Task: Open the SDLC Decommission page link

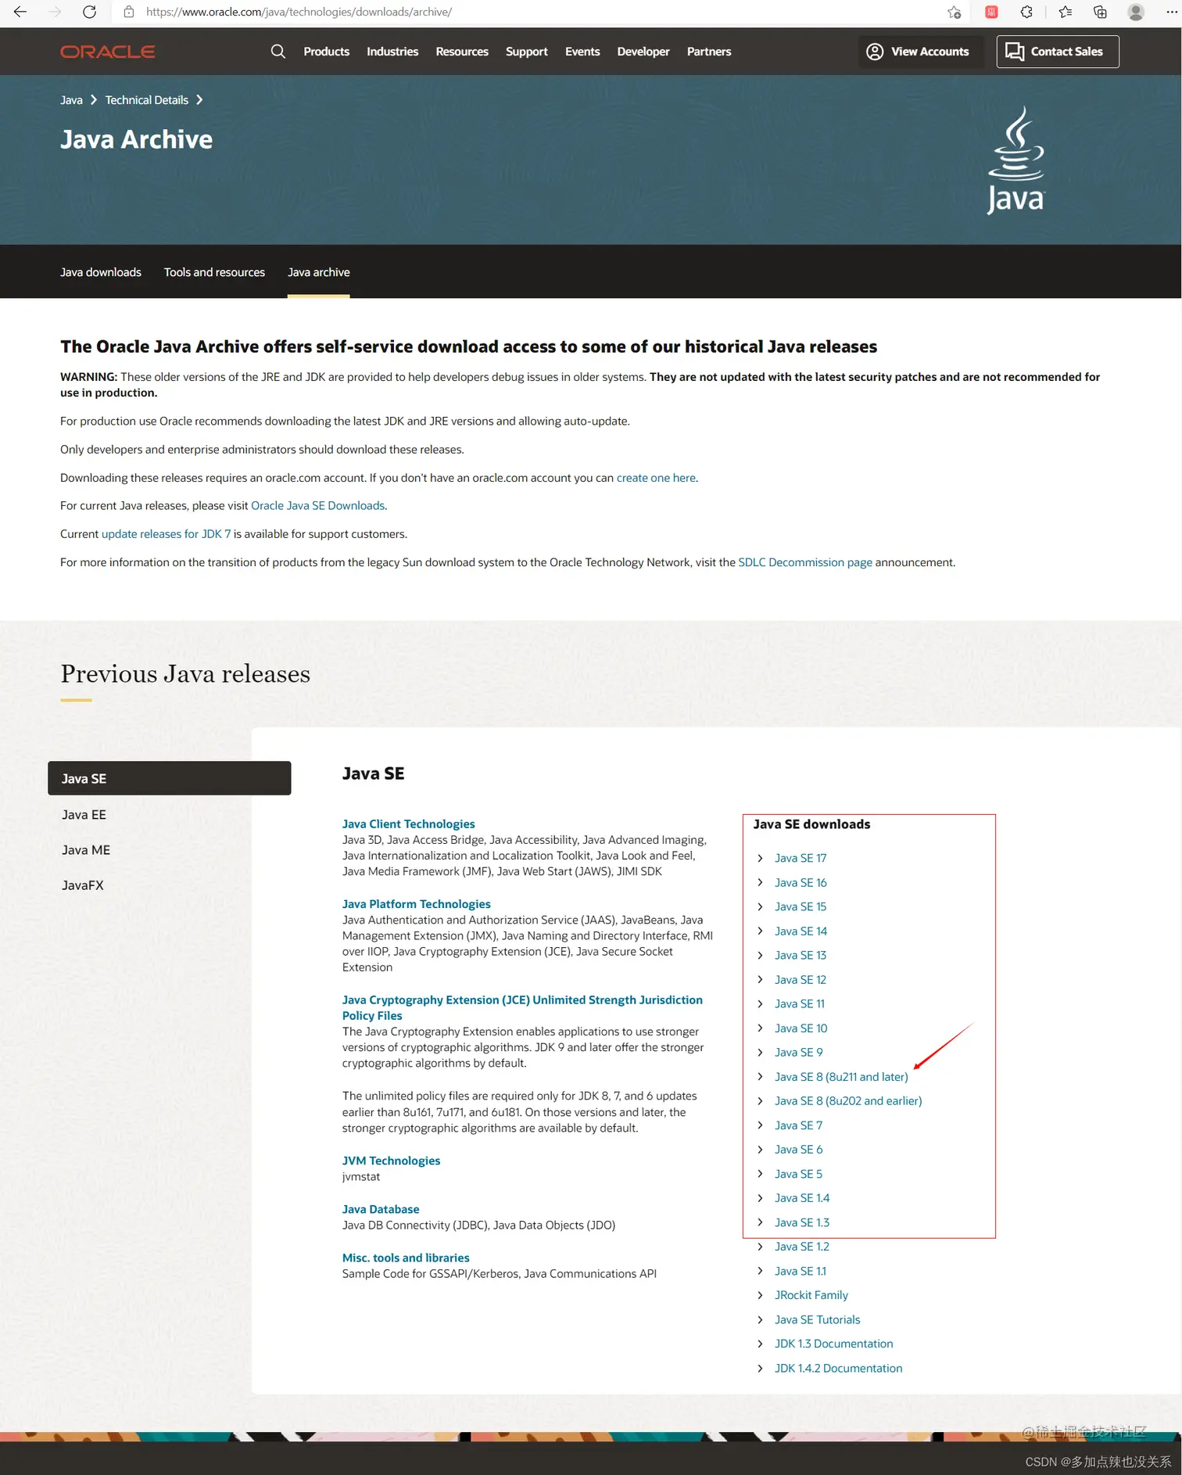Action: coord(805,562)
